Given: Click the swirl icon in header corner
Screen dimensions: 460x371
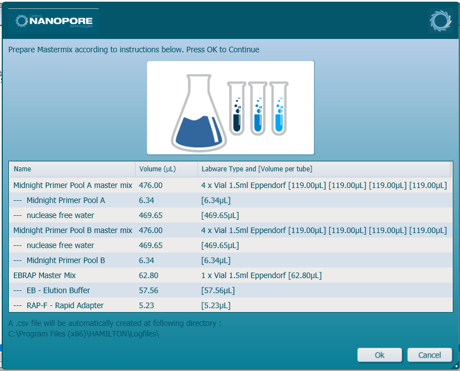Looking at the screenshot, I should (x=441, y=21).
